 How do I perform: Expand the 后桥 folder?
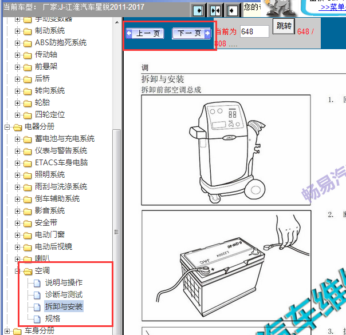click(x=17, y=79)
